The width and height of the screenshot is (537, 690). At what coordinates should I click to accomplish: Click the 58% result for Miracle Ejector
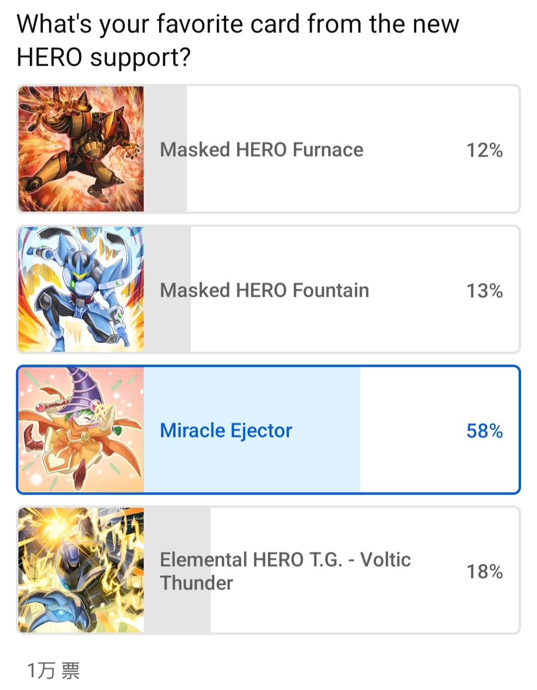(x=484, y=431)
